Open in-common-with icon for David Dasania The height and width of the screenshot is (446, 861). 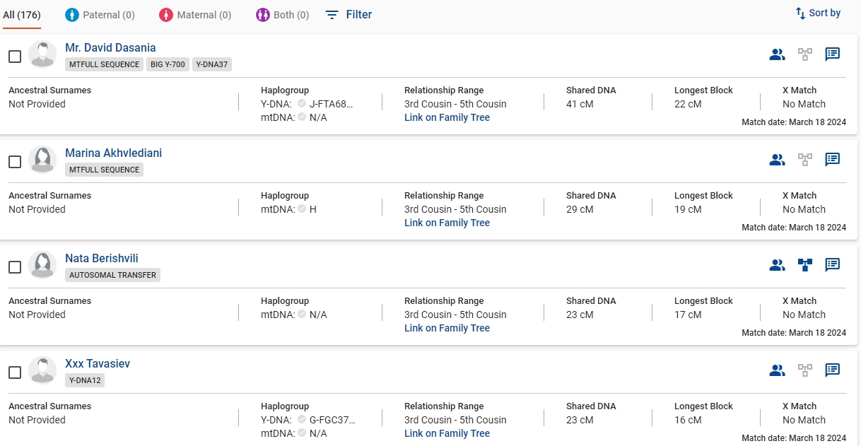click(x=777, y=54)
